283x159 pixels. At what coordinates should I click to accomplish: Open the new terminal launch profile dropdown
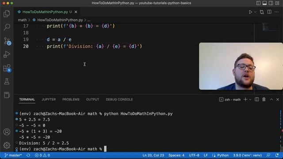[250, 99]
